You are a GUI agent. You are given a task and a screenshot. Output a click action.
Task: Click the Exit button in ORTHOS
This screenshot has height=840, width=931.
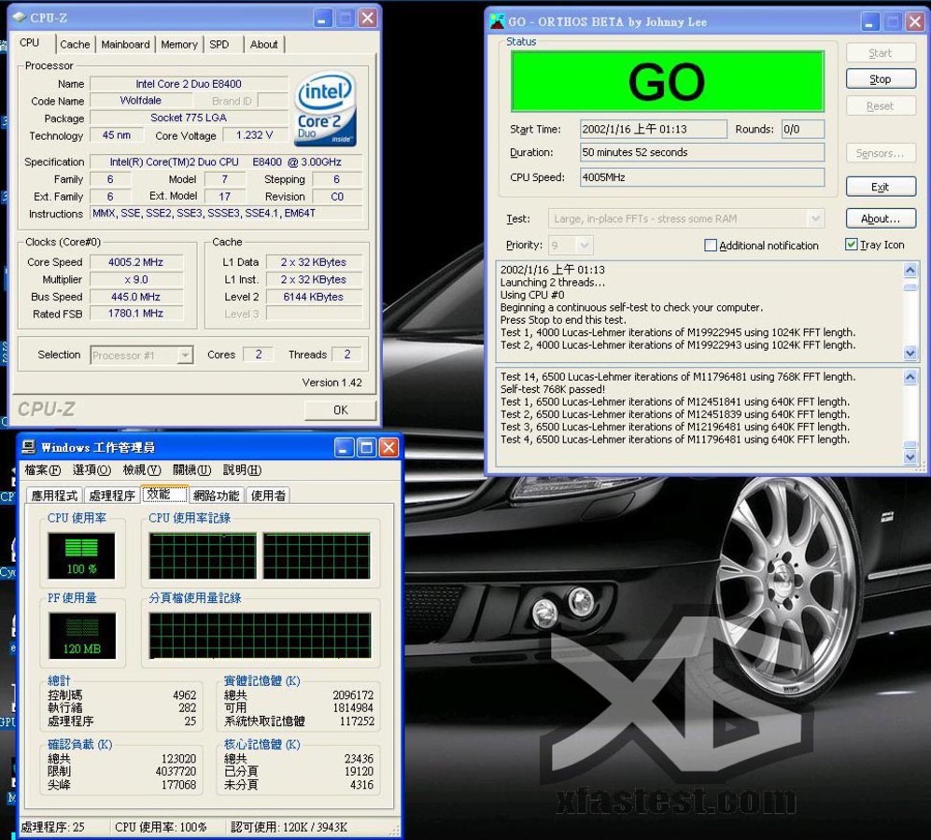(x=881, y=187)
